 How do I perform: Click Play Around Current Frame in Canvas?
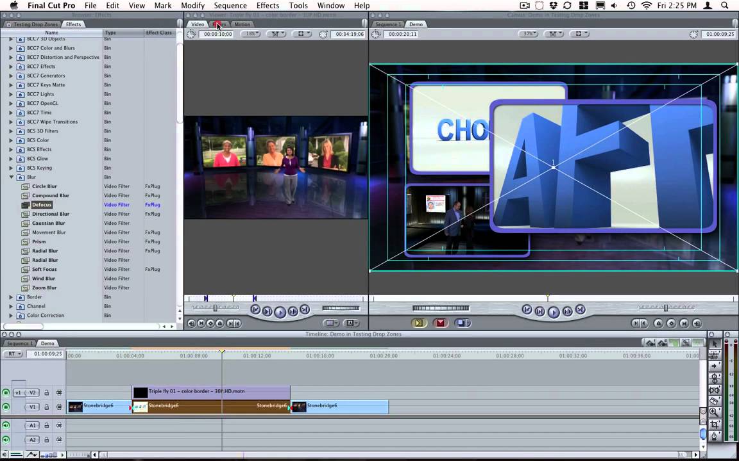(x=568, y=311)
